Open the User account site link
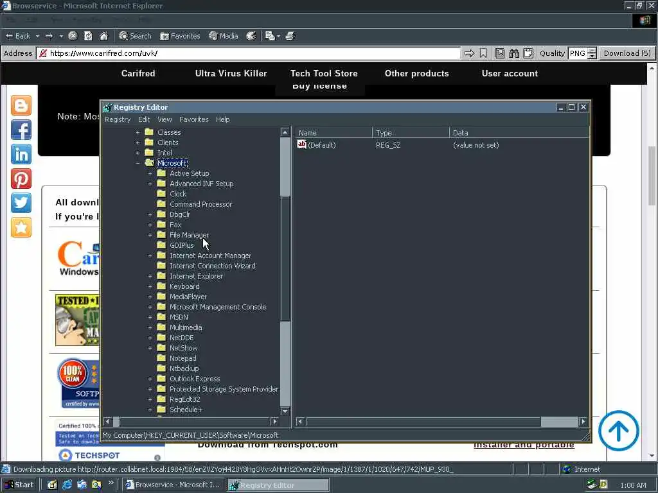Image resolution: width=658 pixels, height=493 pixels. point(510,73)
